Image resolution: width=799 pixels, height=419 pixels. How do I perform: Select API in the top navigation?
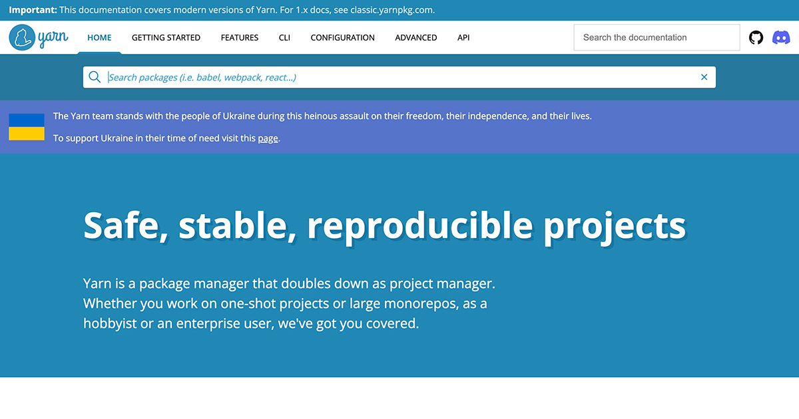[463, 38]
